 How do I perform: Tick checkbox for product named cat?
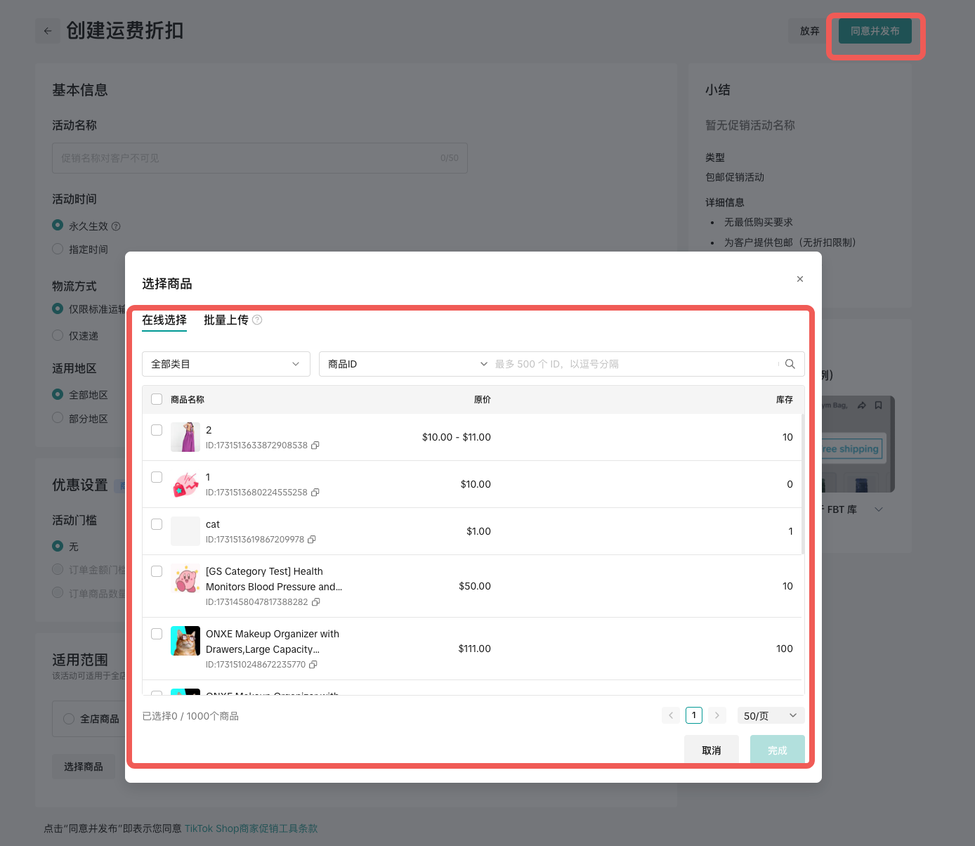point(157,524)
